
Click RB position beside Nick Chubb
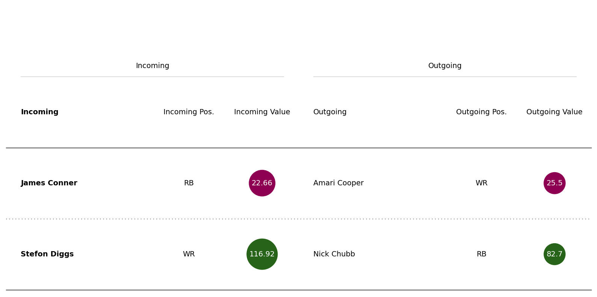[481, 254]
